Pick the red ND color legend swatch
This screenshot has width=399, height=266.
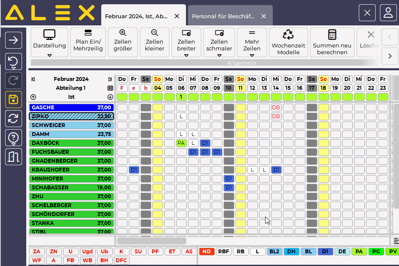click(x=207, y=252)
